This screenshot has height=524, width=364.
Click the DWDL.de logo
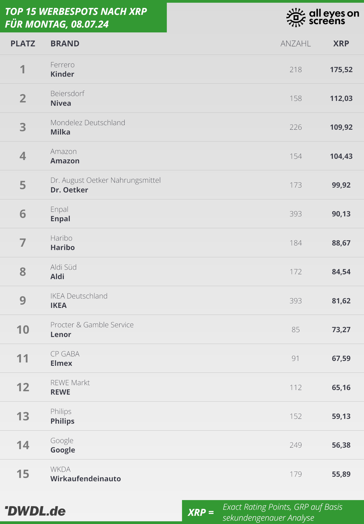[35, 511]
